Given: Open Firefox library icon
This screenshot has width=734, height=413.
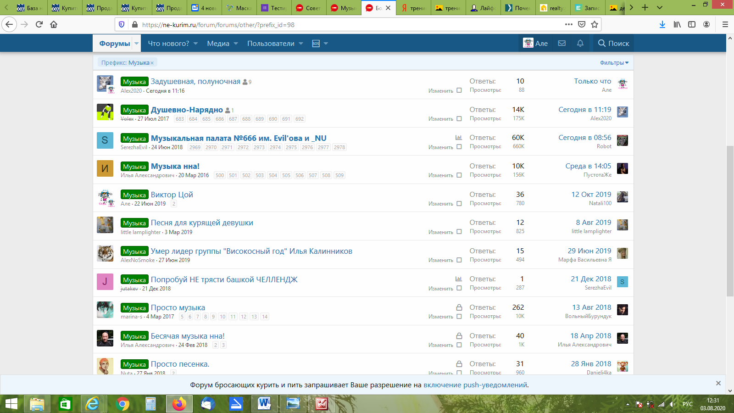Looking at the screenshot, I should 677,24.
